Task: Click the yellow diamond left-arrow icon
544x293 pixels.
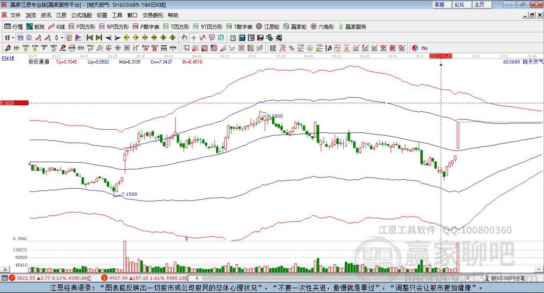Action: (126, 38)
